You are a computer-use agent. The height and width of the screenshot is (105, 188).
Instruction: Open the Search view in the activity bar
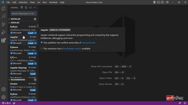(x=4, y=16)
